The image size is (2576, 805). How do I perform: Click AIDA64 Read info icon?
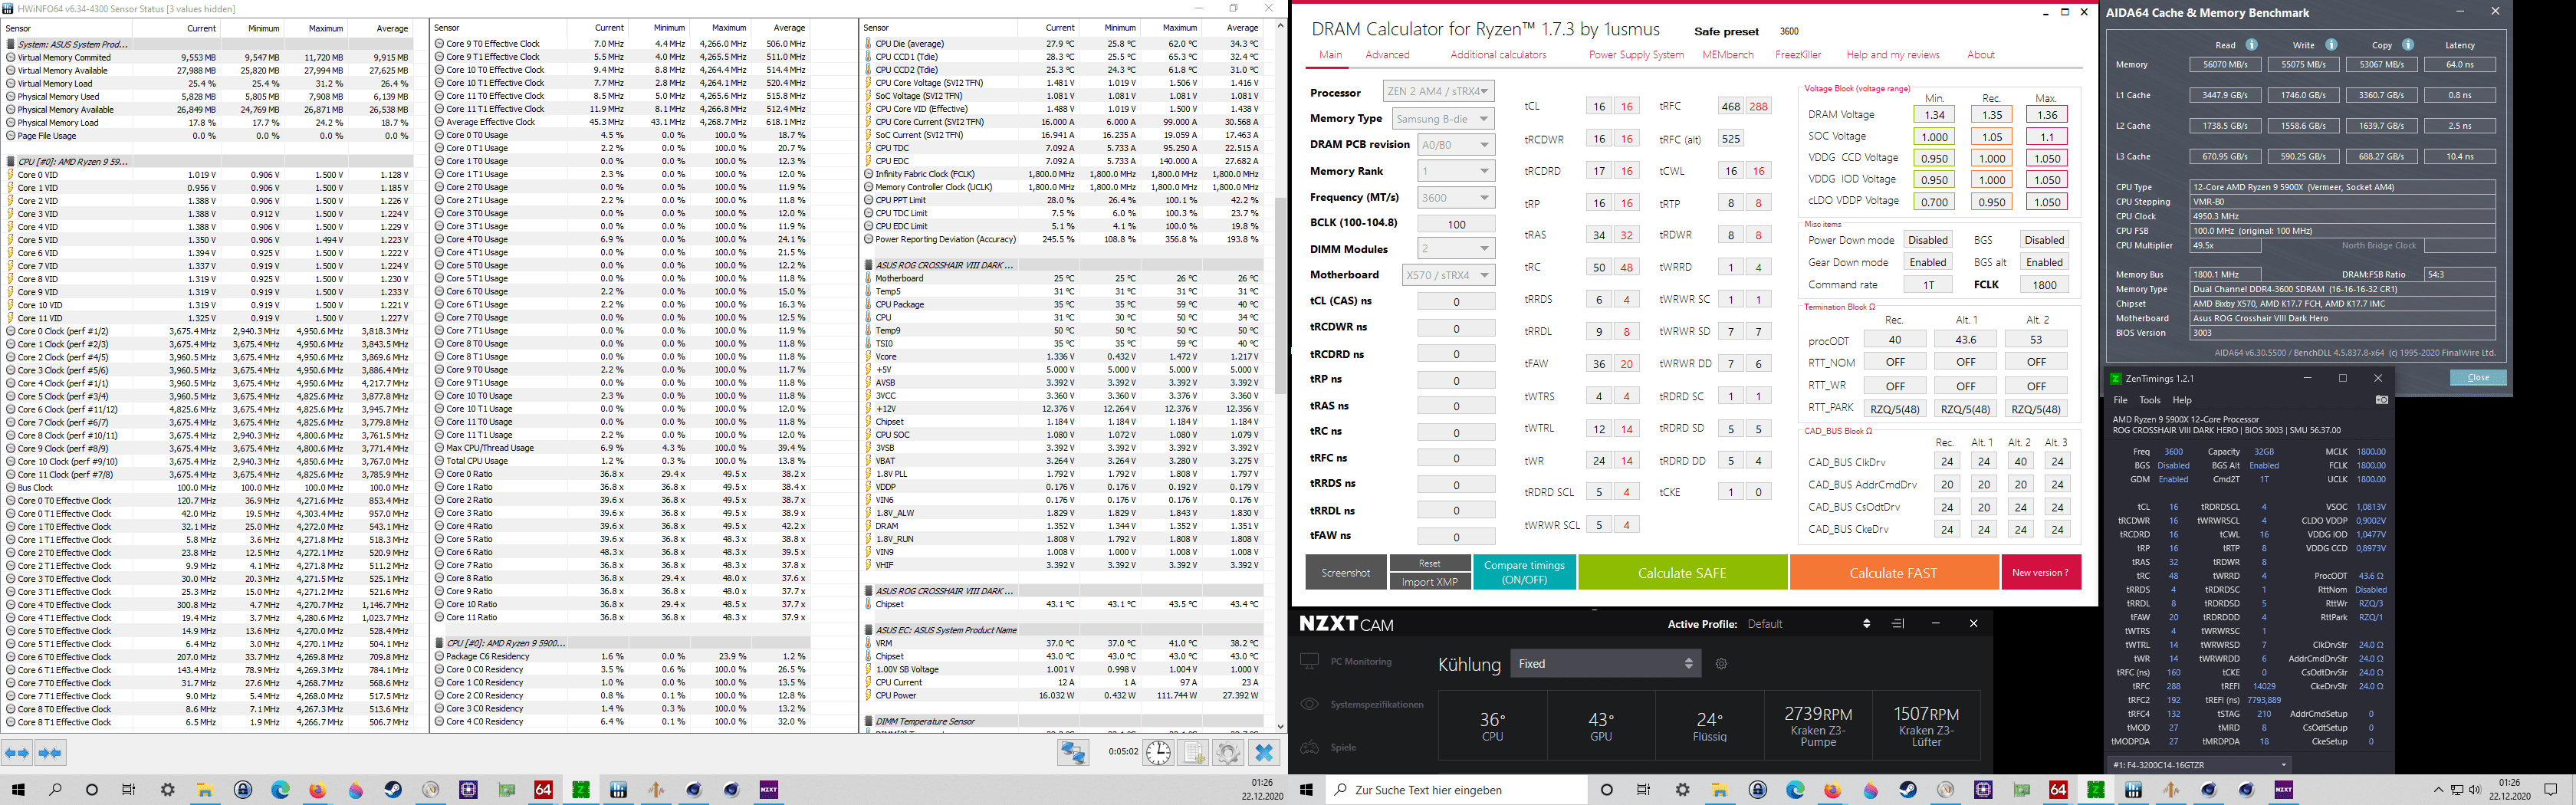pos(2251,45)
